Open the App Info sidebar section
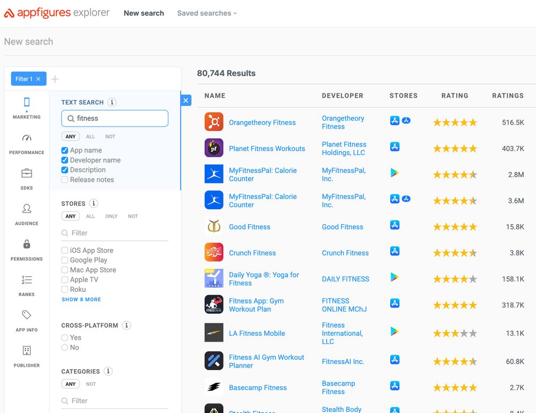 pyautogui.click(x=27, y=321)
